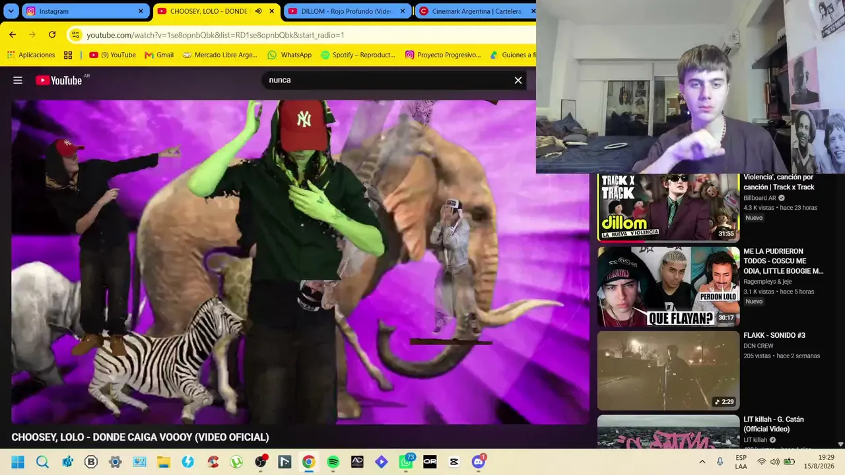Check the battery status icon
The height and width of the screenshot is (475, 845).
point(789,462)
